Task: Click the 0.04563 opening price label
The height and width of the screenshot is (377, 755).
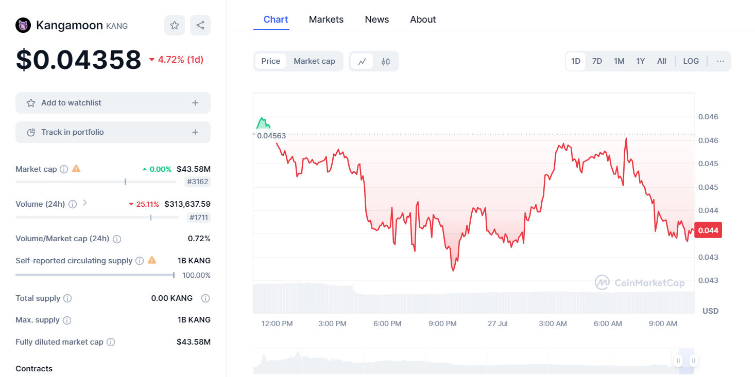Action: tap(271, 136)
